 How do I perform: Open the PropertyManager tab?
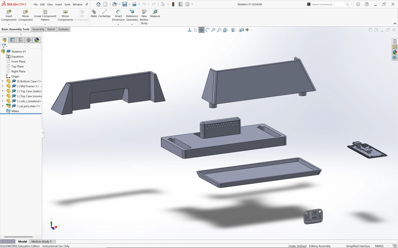[x=12, y=40]
